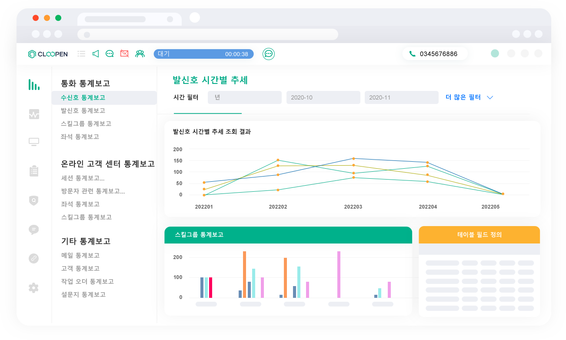
Task: Open 수신호 통계보고 menu item
Action: [x=104, y=98]
